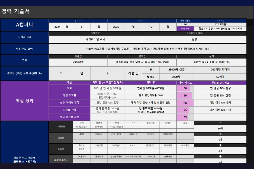Select the 쿠팡 marketplace cell
This screenshot has height=169, width=254.
pos(82,123)
